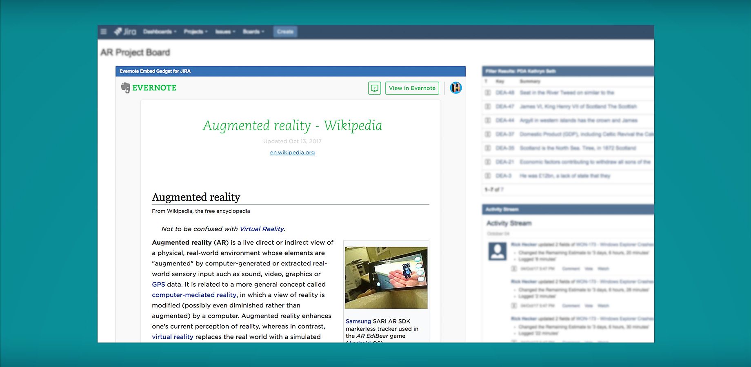The width and height of the screenshot is (751, 367).
Task: Open the lowercase virtual reality link
Action: pyautogui.click(x=173, y=337)
